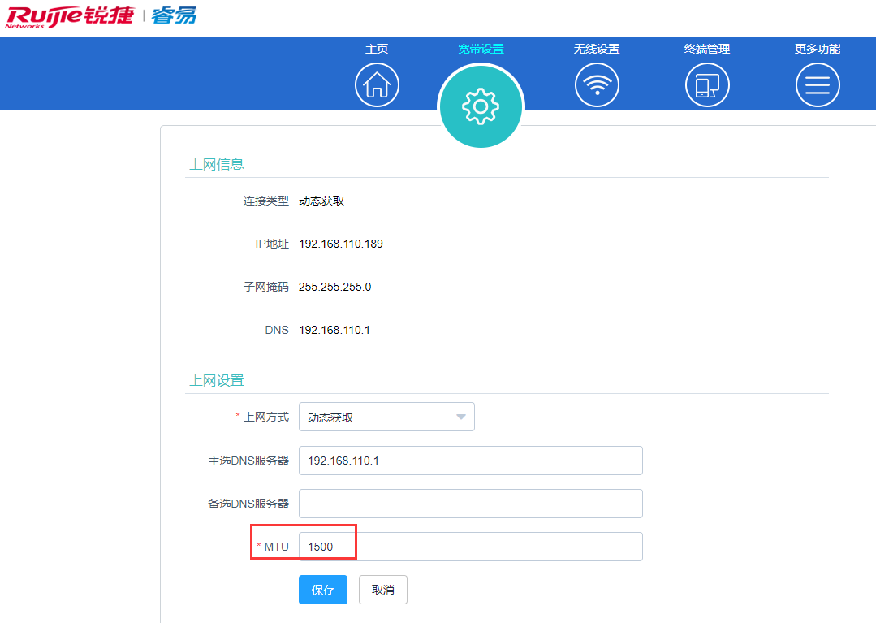Click the devices icon for 终端管理

707,84
